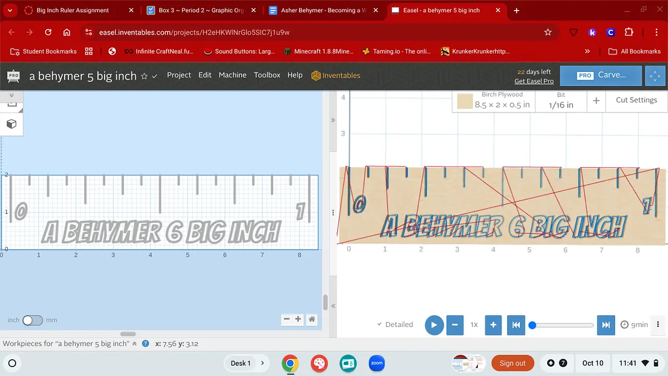Viewport: 668px width, 376px height.
Task: Click the home reset-view icon on canvas
Action: click(312, 319)
